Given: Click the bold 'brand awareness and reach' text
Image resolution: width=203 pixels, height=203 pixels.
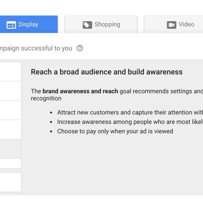Looking at the screenshot, I should coord(80,91).
